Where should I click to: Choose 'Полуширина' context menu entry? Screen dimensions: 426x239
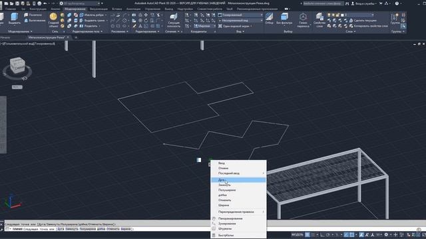click(238, 190)
